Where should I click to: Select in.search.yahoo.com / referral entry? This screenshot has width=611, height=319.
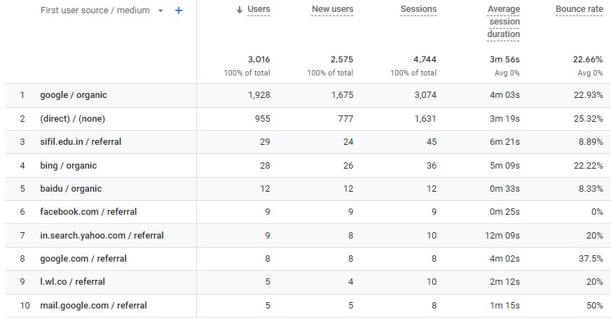(x=102, y=236)
